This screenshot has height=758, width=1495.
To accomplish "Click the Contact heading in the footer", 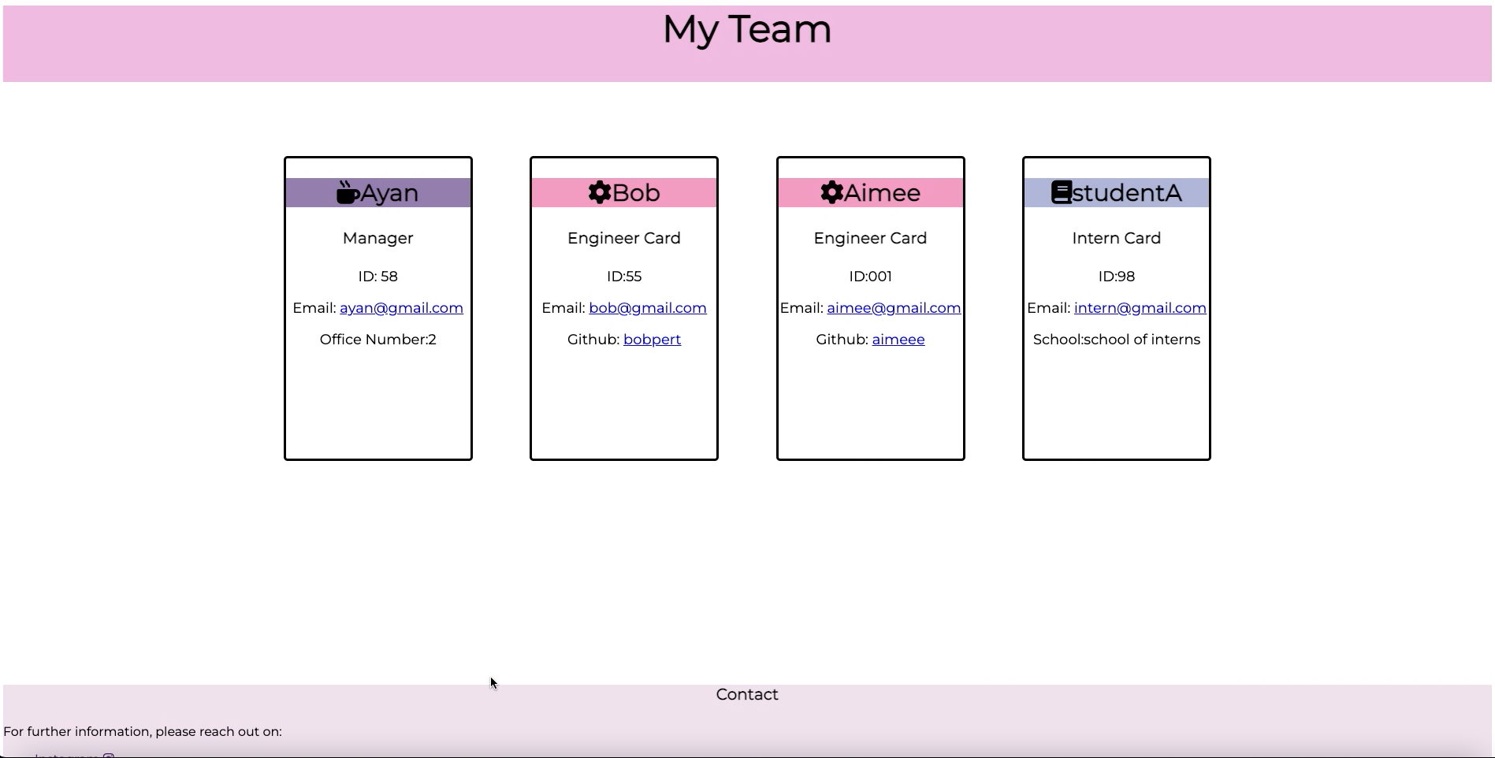I will point(746,694).
